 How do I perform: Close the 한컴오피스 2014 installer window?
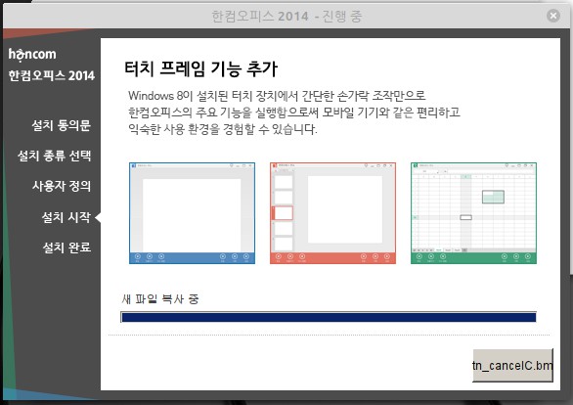[553, 16]
